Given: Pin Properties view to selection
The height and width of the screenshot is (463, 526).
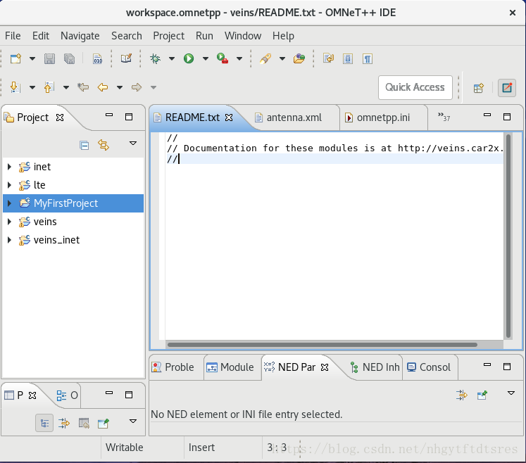Looking at the screenshot, I should [104, 424].
